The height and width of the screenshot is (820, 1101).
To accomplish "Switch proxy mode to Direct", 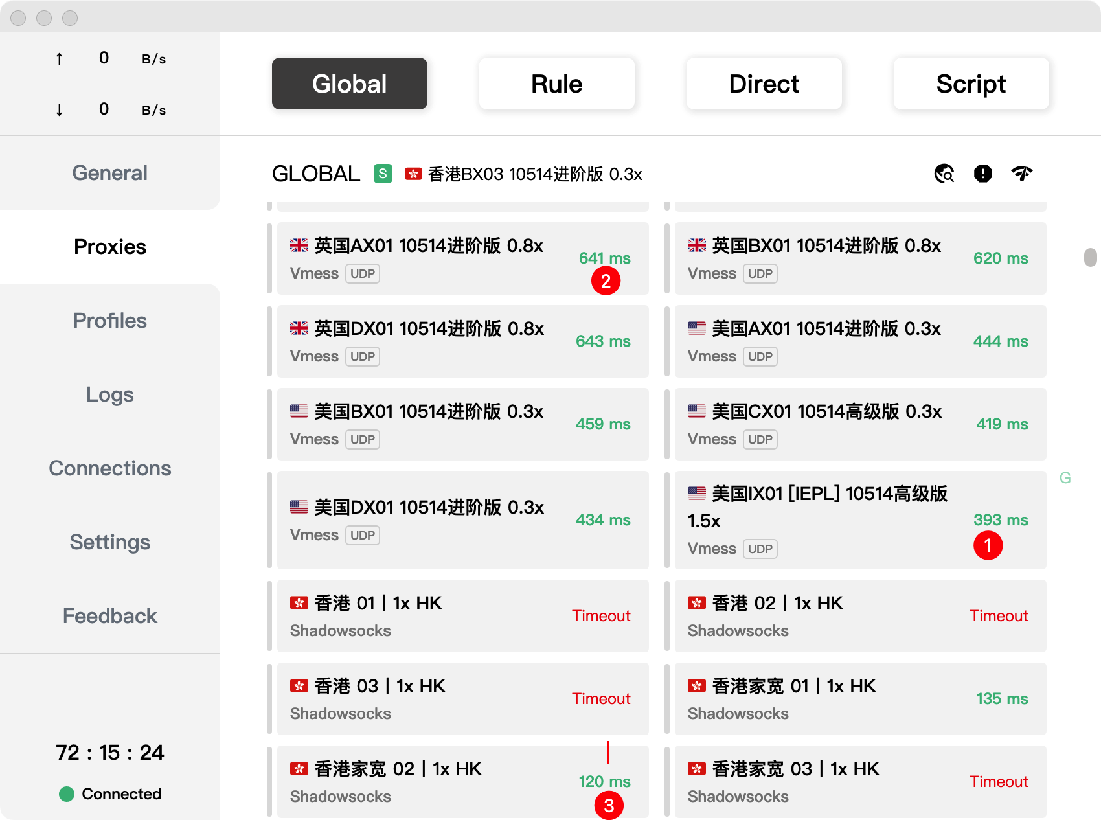I will [764, 84].
